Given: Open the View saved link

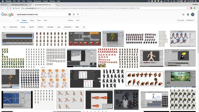Looking at the screenshot, I should point(181,20).
